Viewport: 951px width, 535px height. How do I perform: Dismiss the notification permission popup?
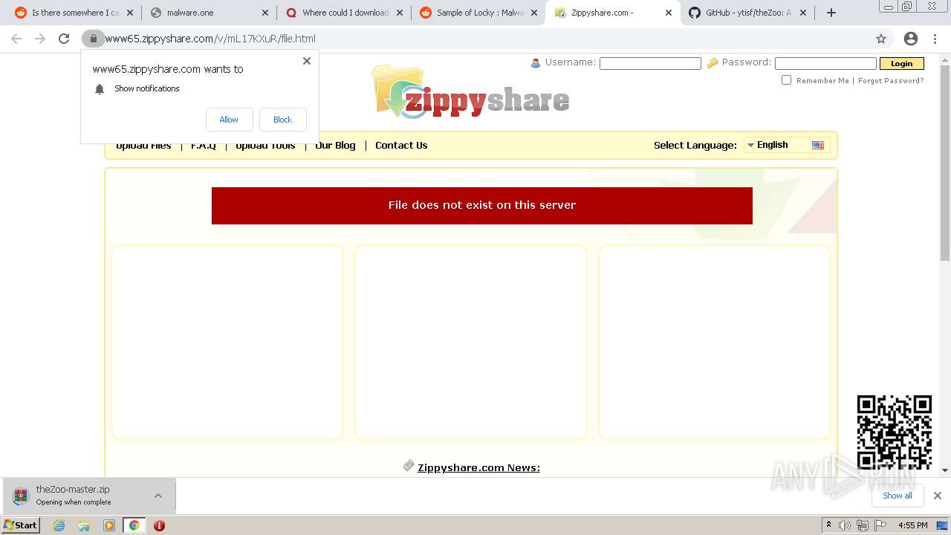(307, 61)
